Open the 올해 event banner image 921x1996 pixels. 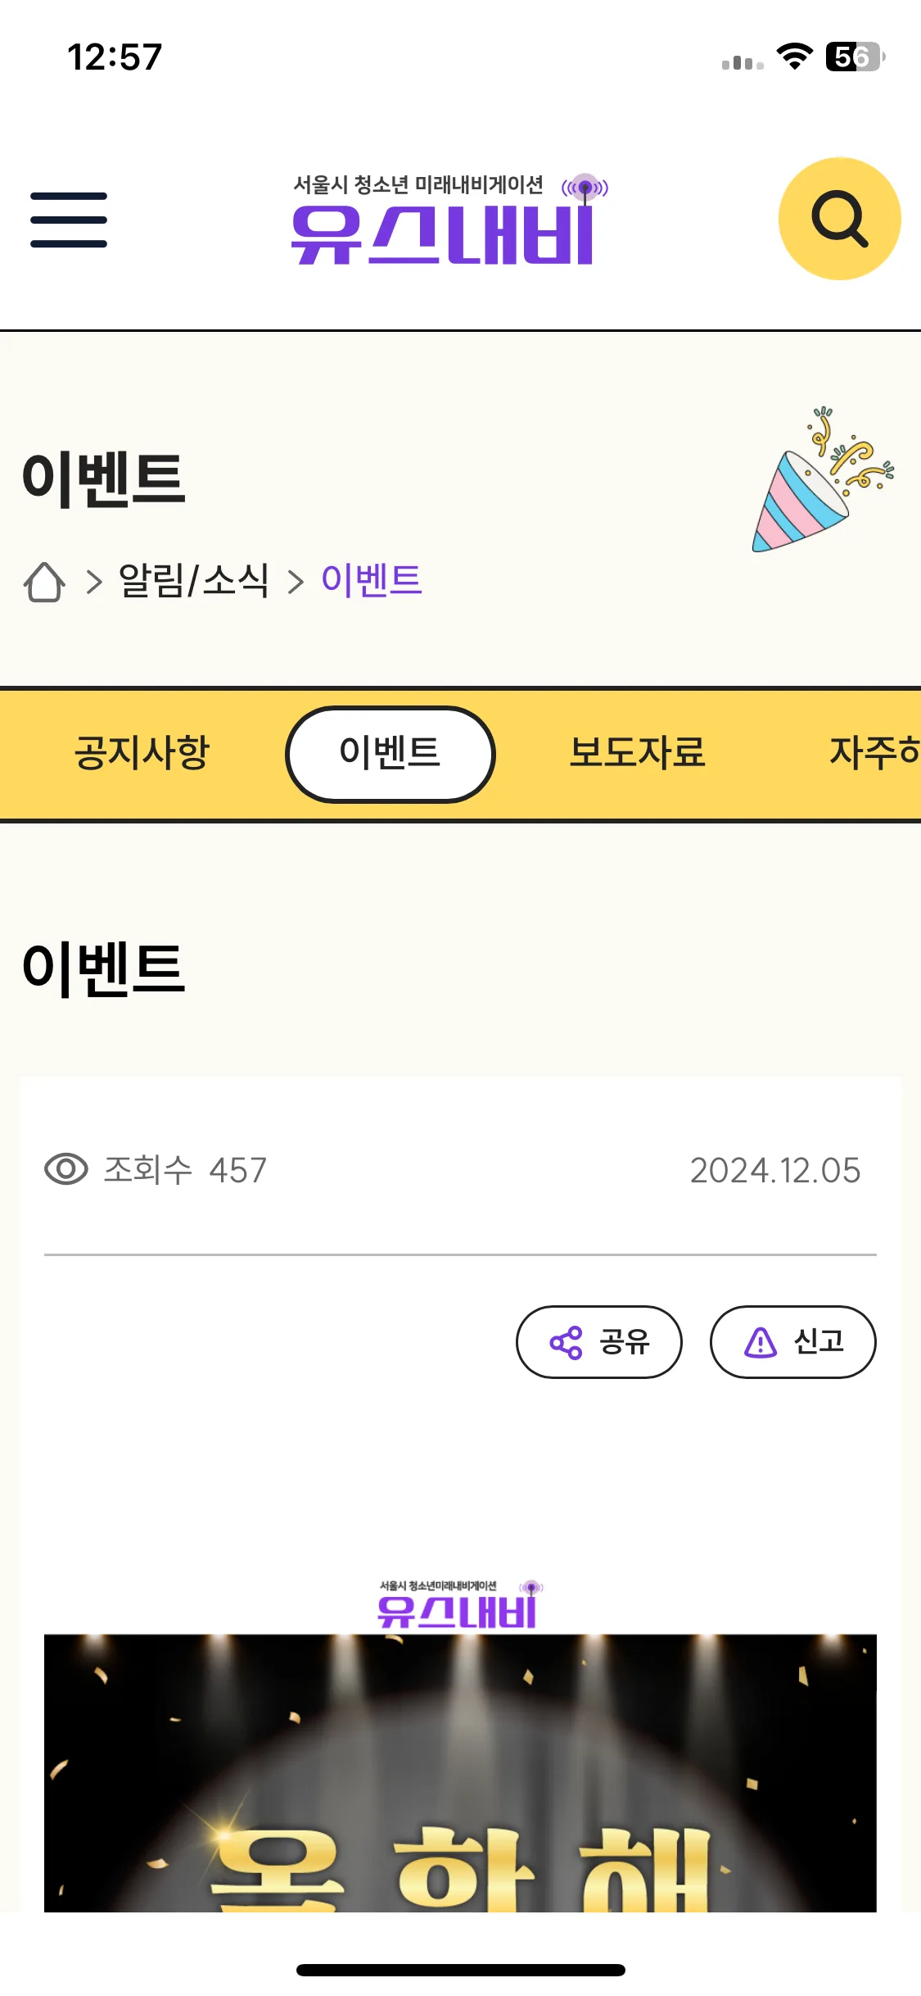tap(460, 1773)
